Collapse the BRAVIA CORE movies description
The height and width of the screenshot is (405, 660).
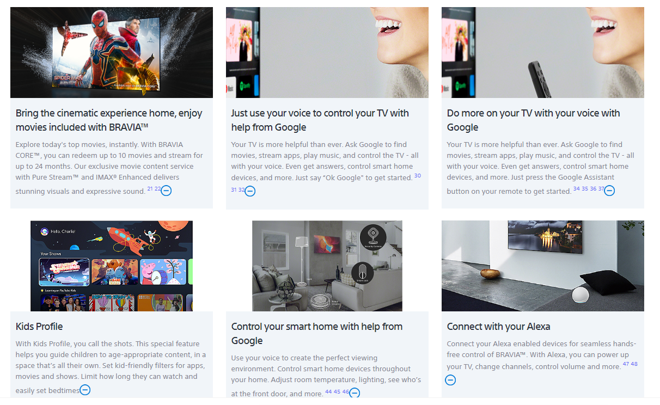(167, 191)
